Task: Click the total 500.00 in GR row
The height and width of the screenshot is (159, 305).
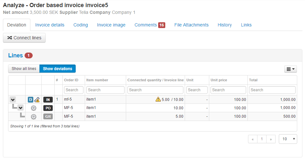Action: point(289,116)
